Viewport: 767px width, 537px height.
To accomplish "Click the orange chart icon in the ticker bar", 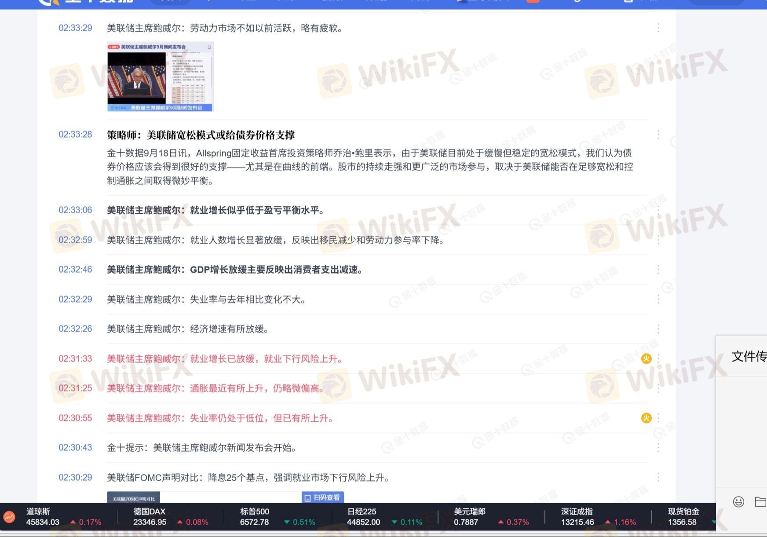I will point(9,517).
